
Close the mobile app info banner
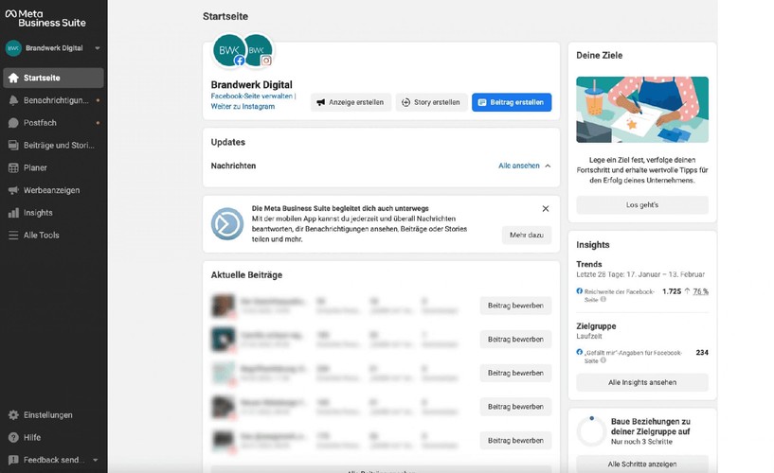(546, 209)
